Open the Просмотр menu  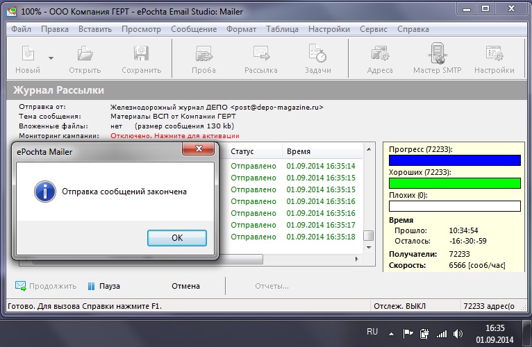pos(141,30)
